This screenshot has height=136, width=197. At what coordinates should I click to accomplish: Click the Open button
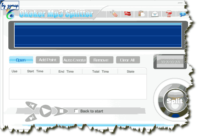(21, 60)
